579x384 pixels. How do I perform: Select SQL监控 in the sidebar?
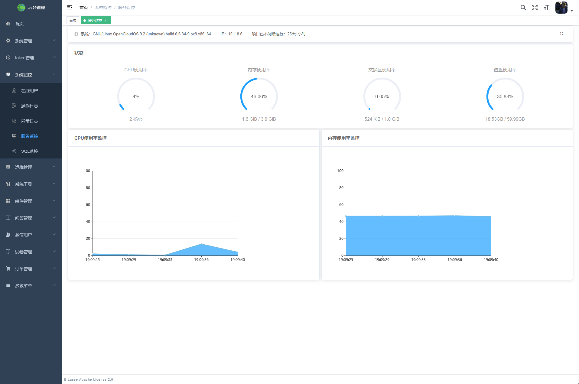[31, 151]
